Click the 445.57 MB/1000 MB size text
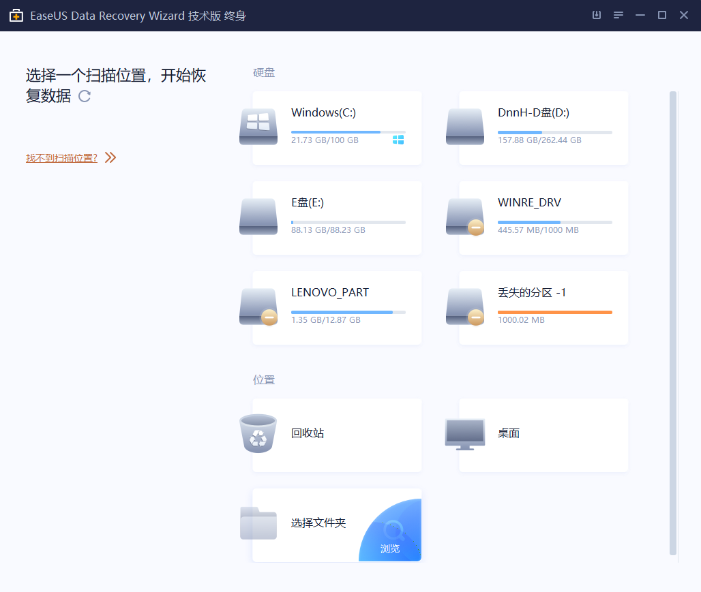Image resolution: width=701 pixels, height=592 pixels. coord(538,230)
